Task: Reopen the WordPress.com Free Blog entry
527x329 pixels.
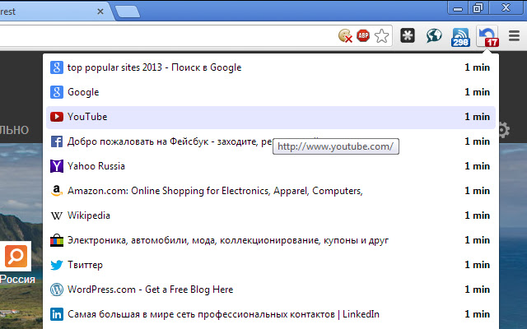Action: point(271,290)
